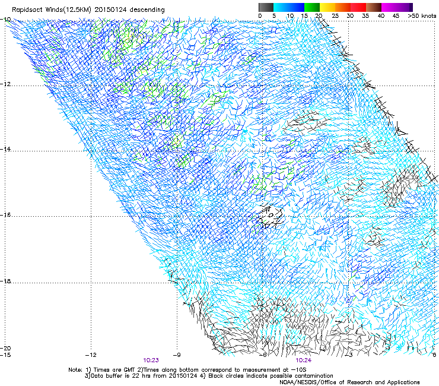Viewport: 439px width, 386px height.
Task: Click the '45' tick label on legend
Action: pos(396,16)
